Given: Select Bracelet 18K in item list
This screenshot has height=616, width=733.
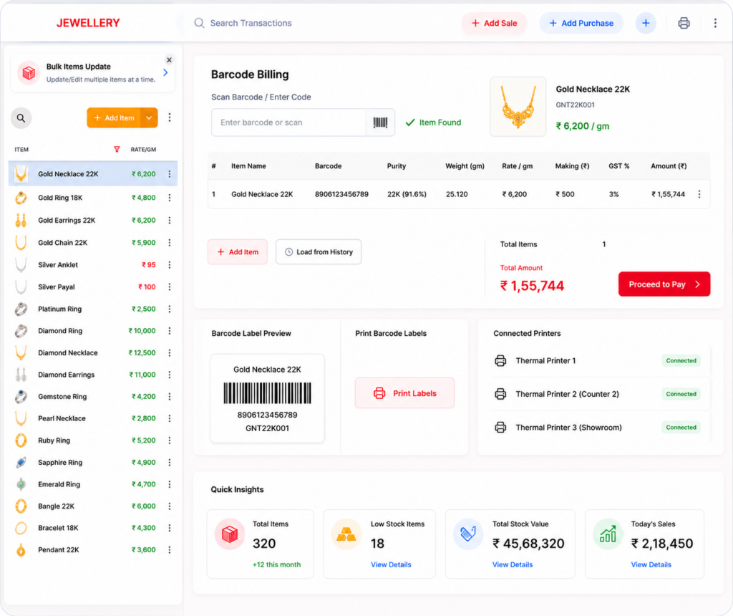Looking at the screenshot, I should click(x=93, y=528).
